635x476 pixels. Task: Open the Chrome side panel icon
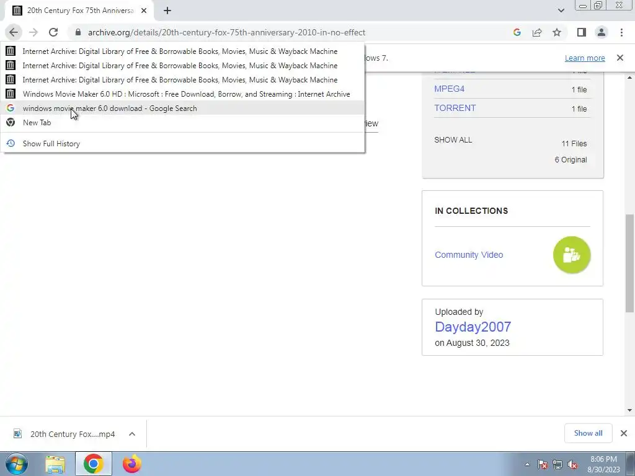(x=582, y=32)
